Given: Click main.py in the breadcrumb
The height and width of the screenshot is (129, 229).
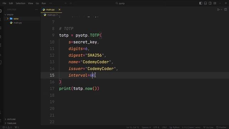Looking at the screenshot, I should pos(51,15).
